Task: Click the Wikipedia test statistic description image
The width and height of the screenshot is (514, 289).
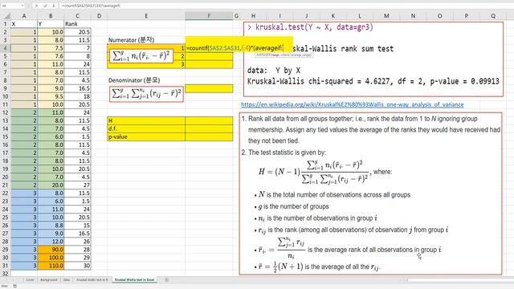Action: 371,193
